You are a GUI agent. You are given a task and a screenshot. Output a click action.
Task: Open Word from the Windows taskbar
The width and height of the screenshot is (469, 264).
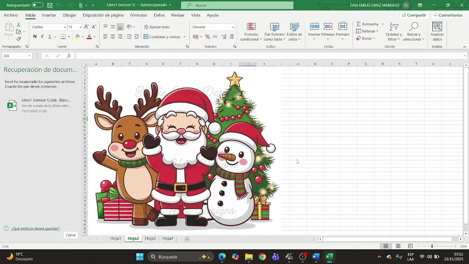pyautogui.click(x=316, y=257)
